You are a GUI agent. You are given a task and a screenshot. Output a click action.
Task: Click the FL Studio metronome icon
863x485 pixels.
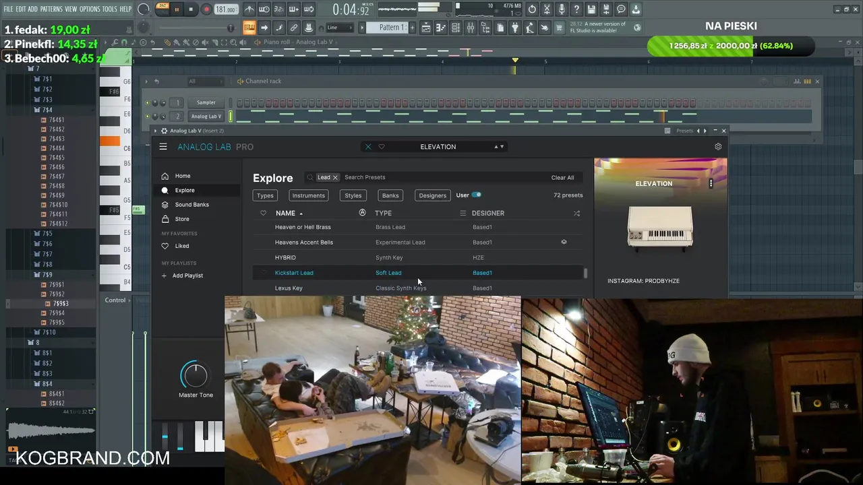click(249, 9)
